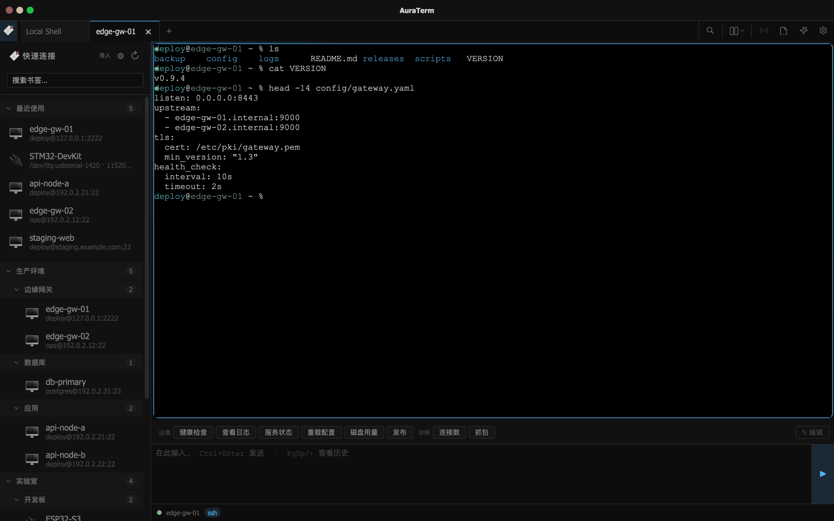Connect to db-primary postgres@192.0.2.31:22
Image resolution: width=834 pixels, height=521 pixels.
[72, 386]
